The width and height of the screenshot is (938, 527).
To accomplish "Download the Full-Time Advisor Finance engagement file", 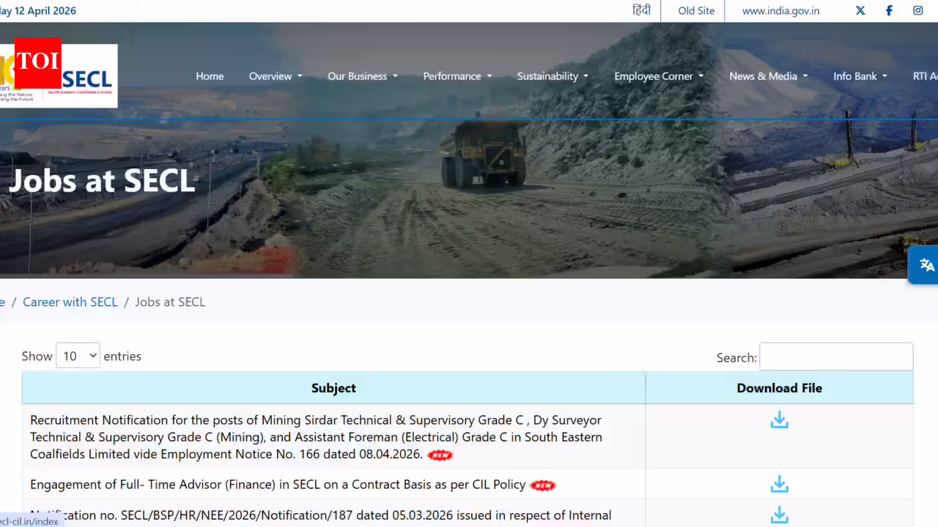I will coord(779,485).
